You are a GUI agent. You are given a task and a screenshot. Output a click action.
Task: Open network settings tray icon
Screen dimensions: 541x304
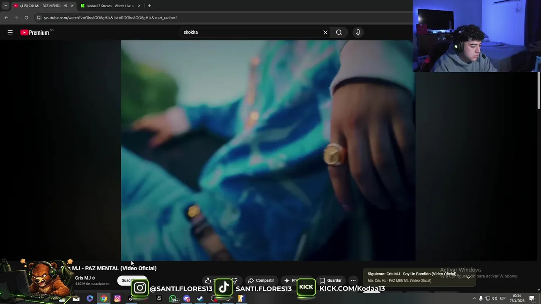click(x=487, y=299)
